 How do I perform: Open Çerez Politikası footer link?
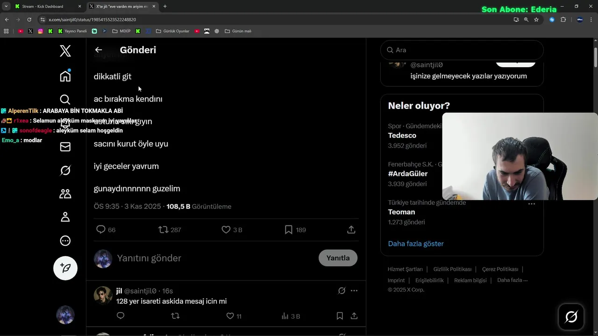pyautogui.click(x=500, y=269)
